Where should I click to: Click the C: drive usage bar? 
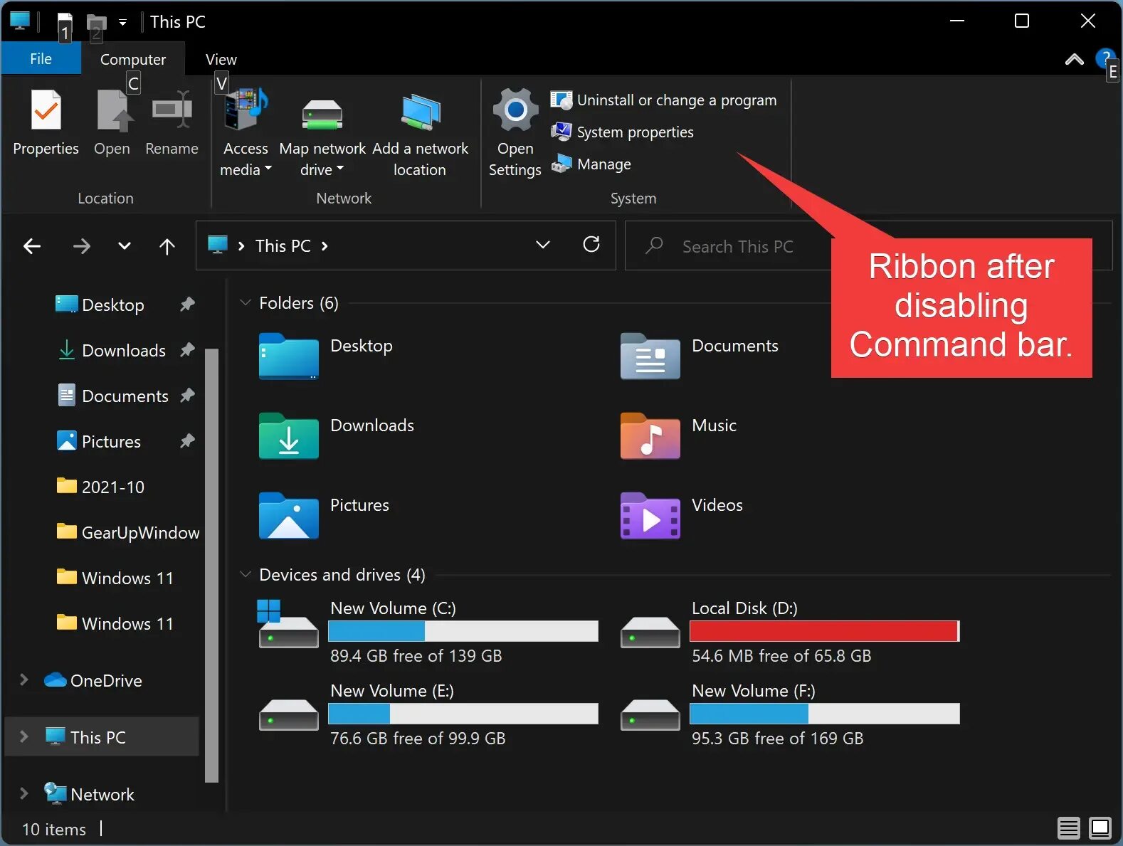click(463, 631)
